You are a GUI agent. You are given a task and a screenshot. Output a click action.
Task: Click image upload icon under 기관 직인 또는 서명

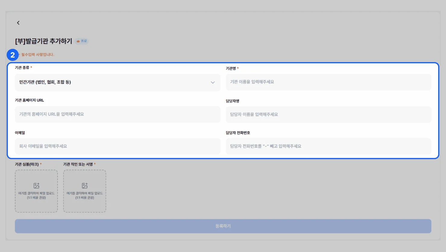point(85,186)
